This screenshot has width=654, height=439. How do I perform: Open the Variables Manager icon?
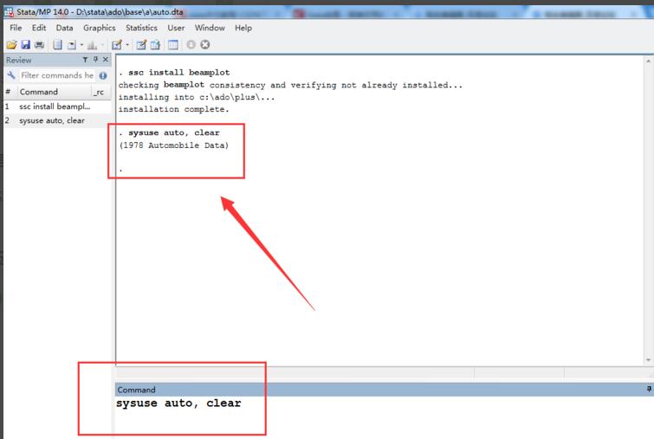172,45
